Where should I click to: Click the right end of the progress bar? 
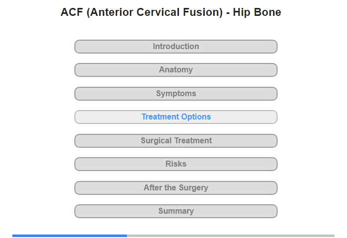[332, 236]
